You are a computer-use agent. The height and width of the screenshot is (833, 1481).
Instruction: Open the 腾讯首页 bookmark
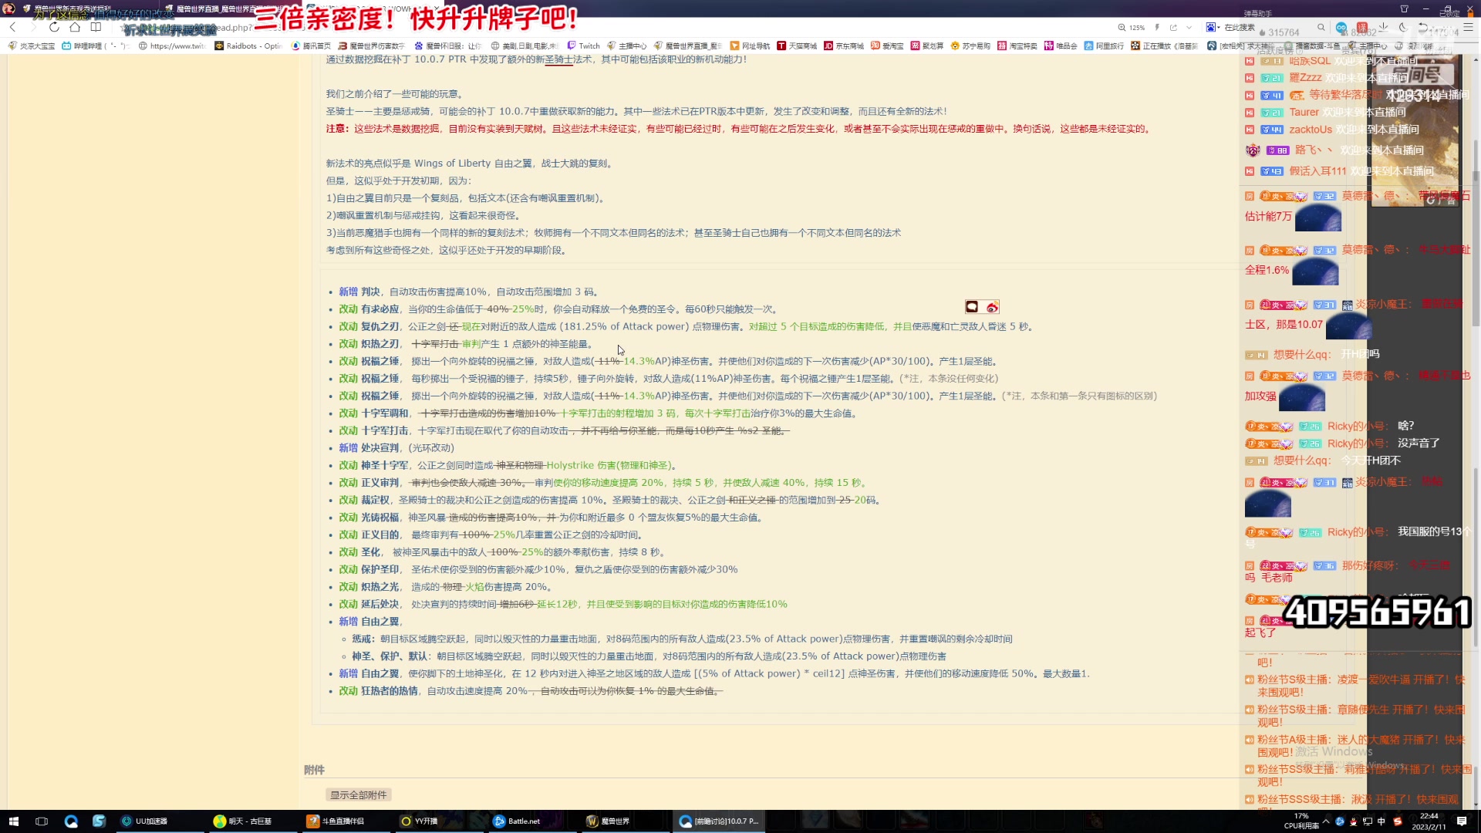coord(311,46)
